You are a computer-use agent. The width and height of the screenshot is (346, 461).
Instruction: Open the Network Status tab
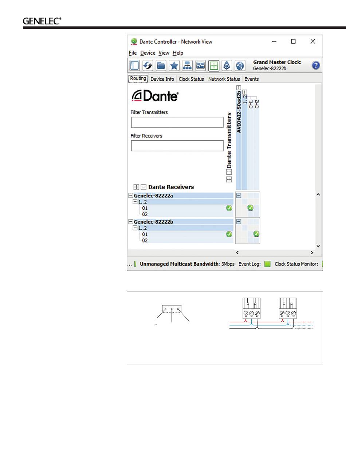pyautogui.click(x=224, y=79)
